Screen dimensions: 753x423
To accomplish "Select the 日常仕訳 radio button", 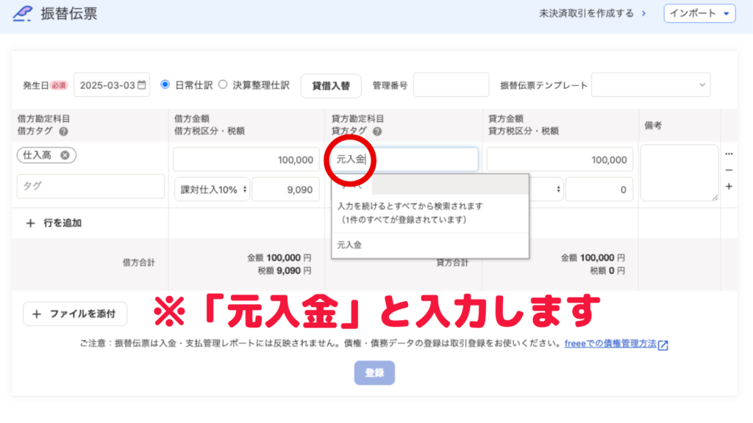I will click(165, 84).
